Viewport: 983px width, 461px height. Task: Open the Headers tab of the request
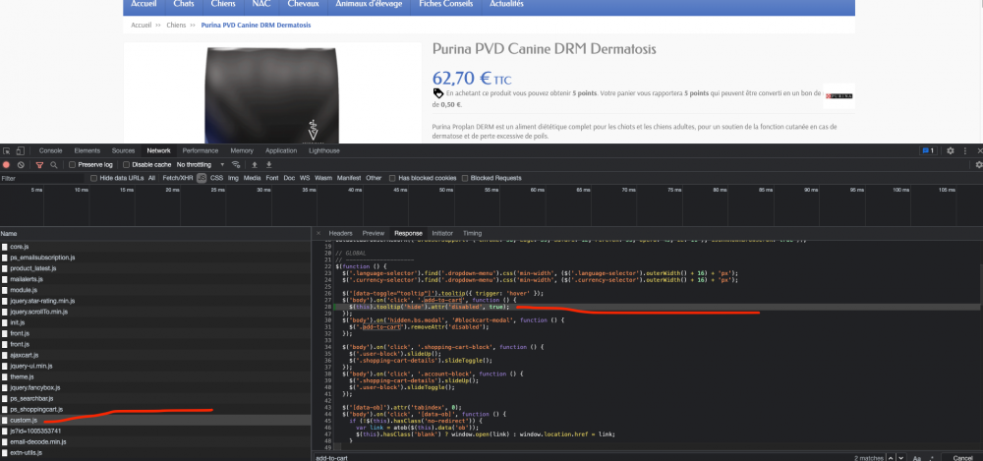340,233
